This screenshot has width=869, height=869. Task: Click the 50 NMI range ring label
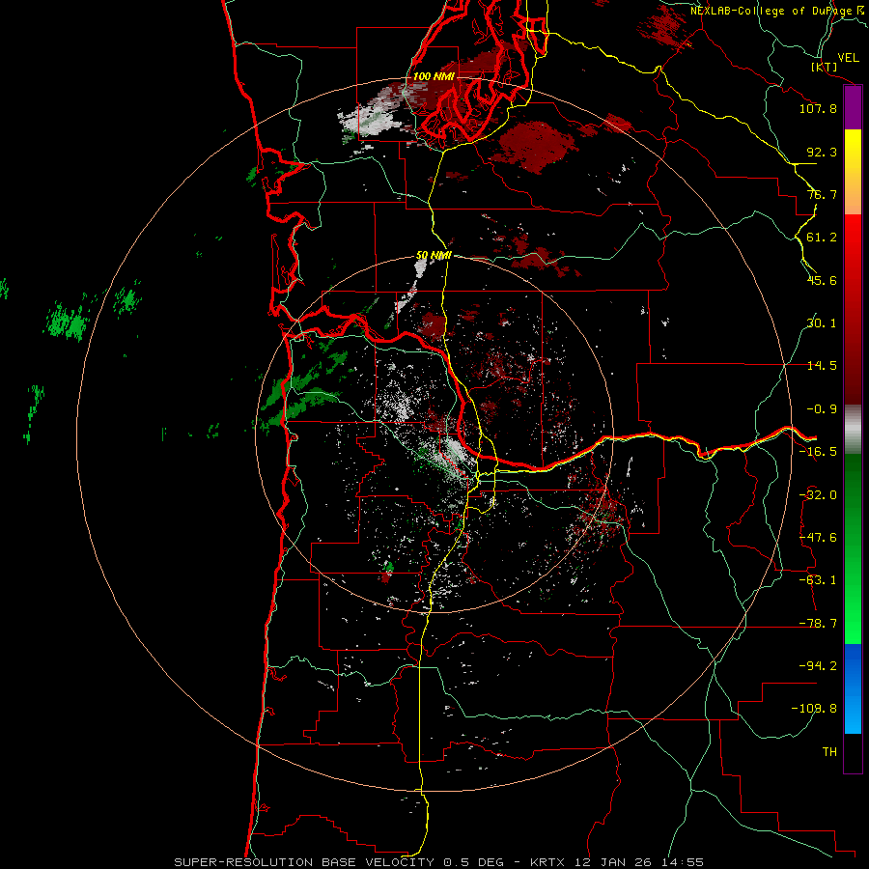pyautogui.click(x=434, y=256)
